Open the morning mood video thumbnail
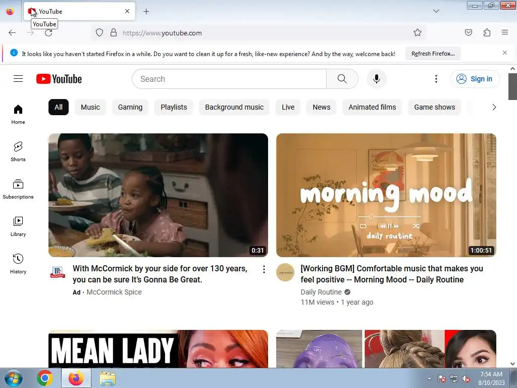Image resolution: width=517 pixels, height=388 pixels. coord(386,195)
